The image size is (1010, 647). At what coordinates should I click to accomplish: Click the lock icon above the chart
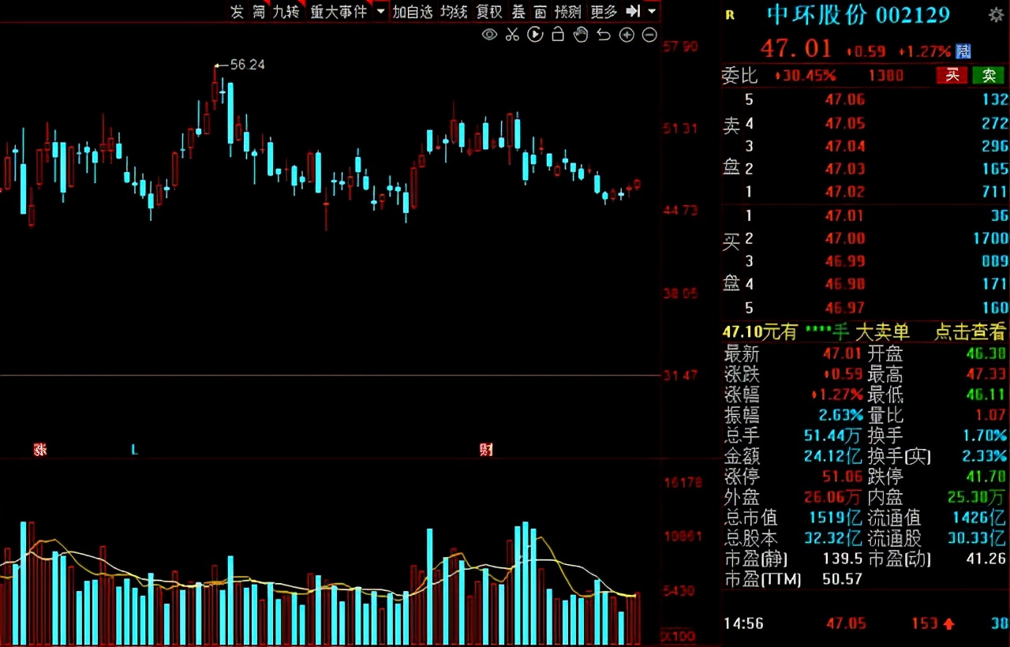(x=558, y=35)
